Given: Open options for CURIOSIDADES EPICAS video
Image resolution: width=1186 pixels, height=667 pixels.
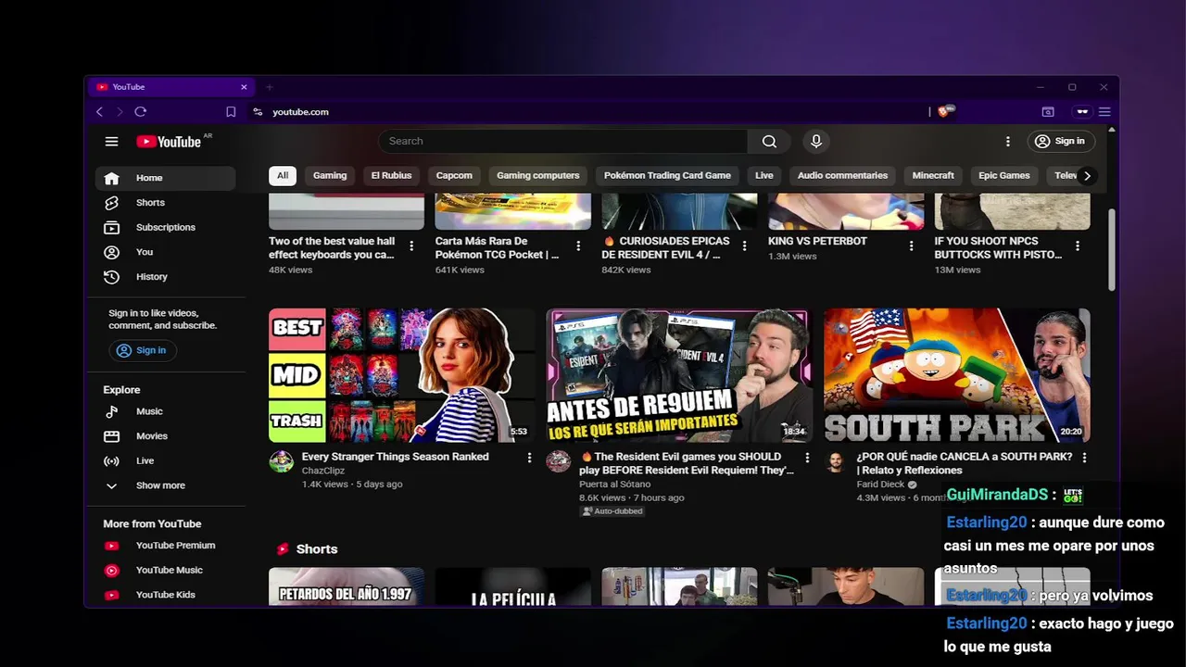Looking at the screenshot, I should (x=745, y=246).
